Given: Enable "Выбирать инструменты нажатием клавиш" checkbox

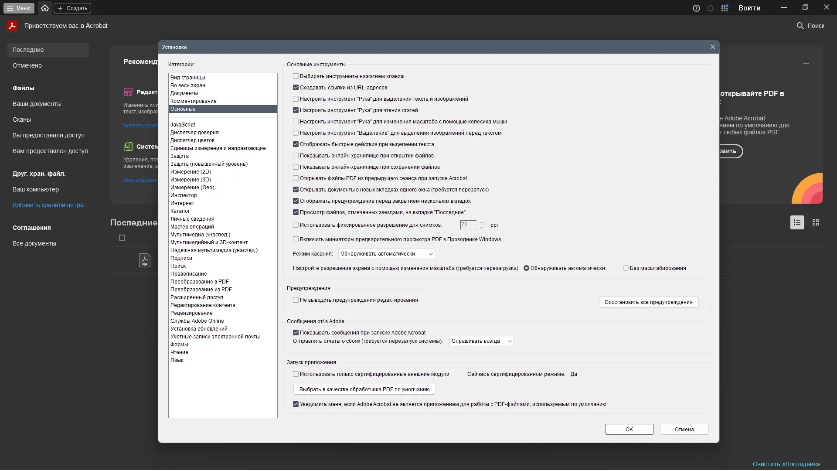Looking at the screenshot, I should point(296,76).
